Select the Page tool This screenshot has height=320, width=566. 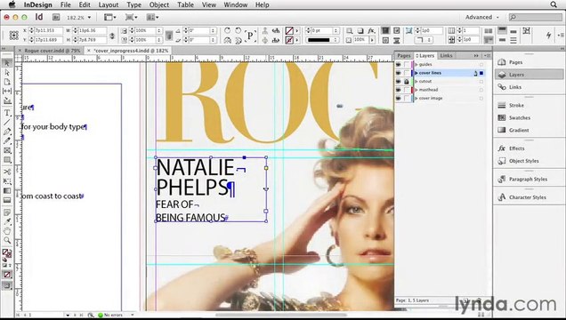7,82
